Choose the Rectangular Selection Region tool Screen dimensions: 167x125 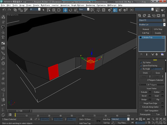pos(54,10)
